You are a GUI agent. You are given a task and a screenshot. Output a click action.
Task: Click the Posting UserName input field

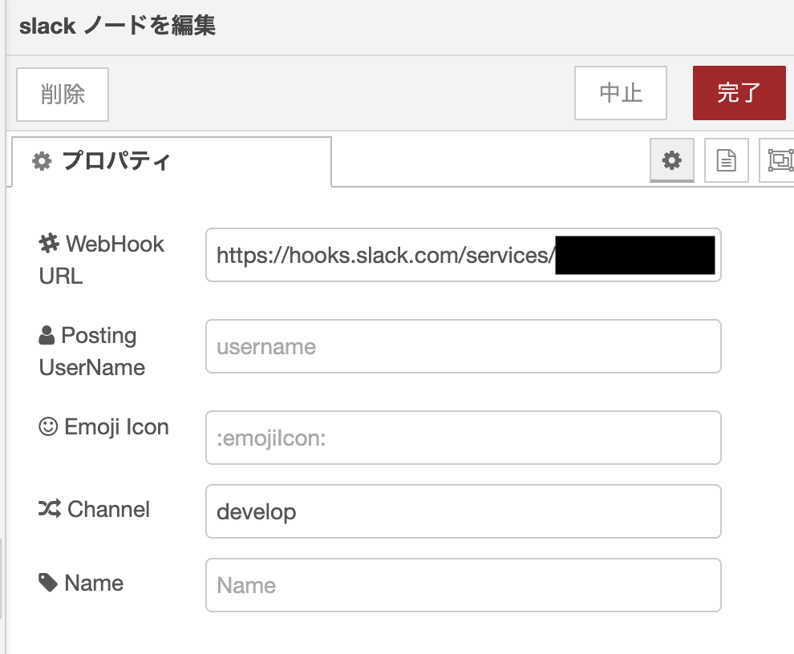pyautogui.click(x=463, y=346)
